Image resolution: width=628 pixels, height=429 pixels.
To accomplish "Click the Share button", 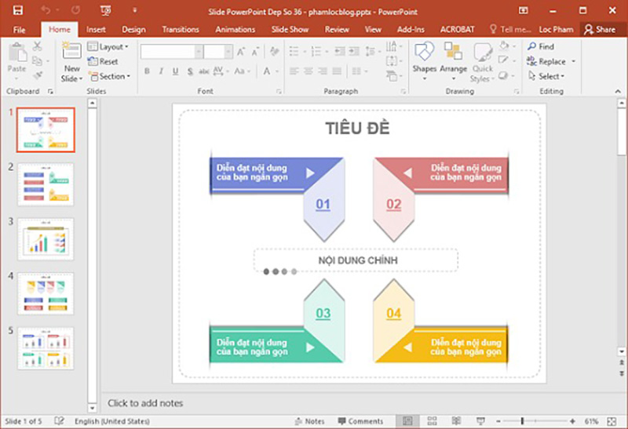I will [600, 29].
